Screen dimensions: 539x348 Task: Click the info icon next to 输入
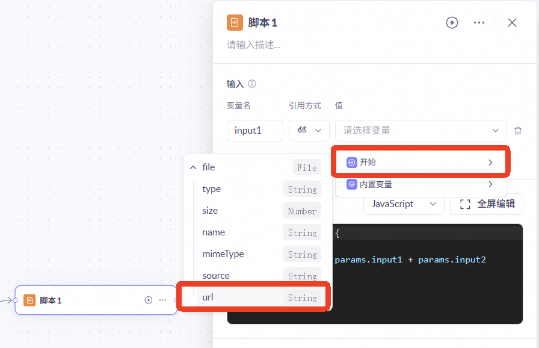[x=252, y=84]
